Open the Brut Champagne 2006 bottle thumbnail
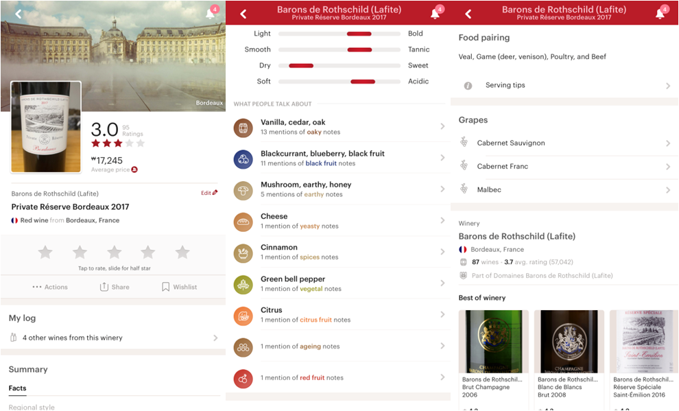679x411 pixels. pyautogui.click(x=493, y=343)
